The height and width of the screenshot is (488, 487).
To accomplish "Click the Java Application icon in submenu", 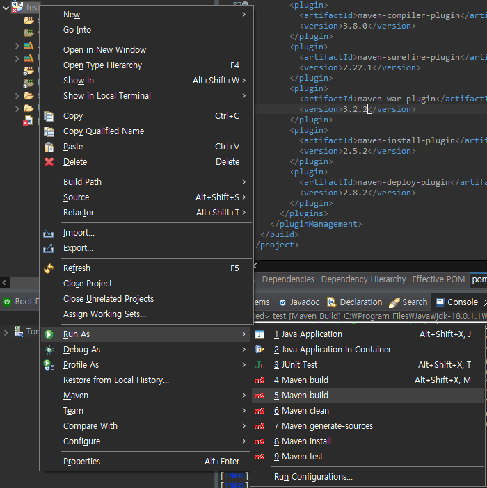I will coord(260,334).
